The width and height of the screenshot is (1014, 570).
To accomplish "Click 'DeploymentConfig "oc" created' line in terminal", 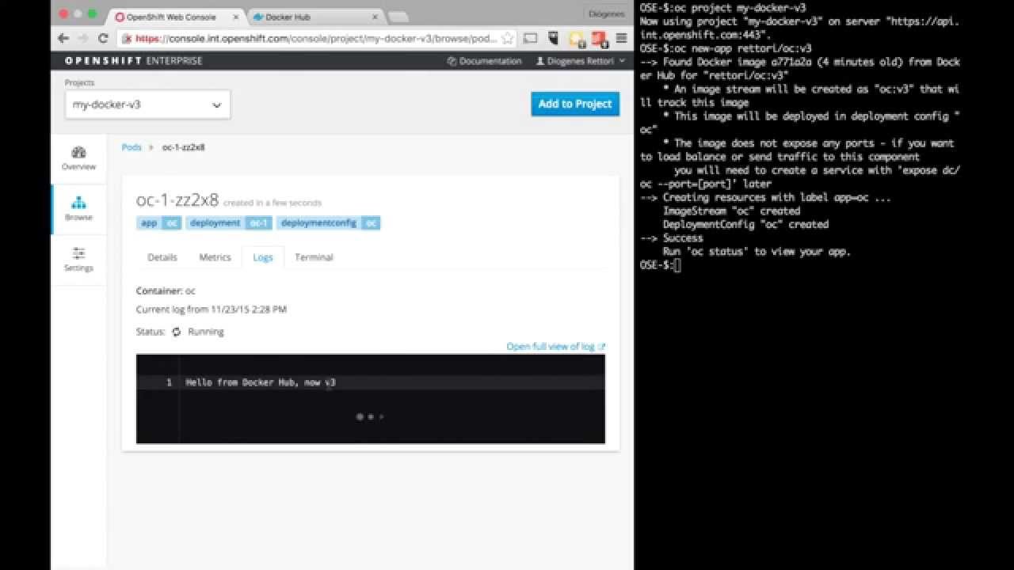I will (x=745, y=224).
